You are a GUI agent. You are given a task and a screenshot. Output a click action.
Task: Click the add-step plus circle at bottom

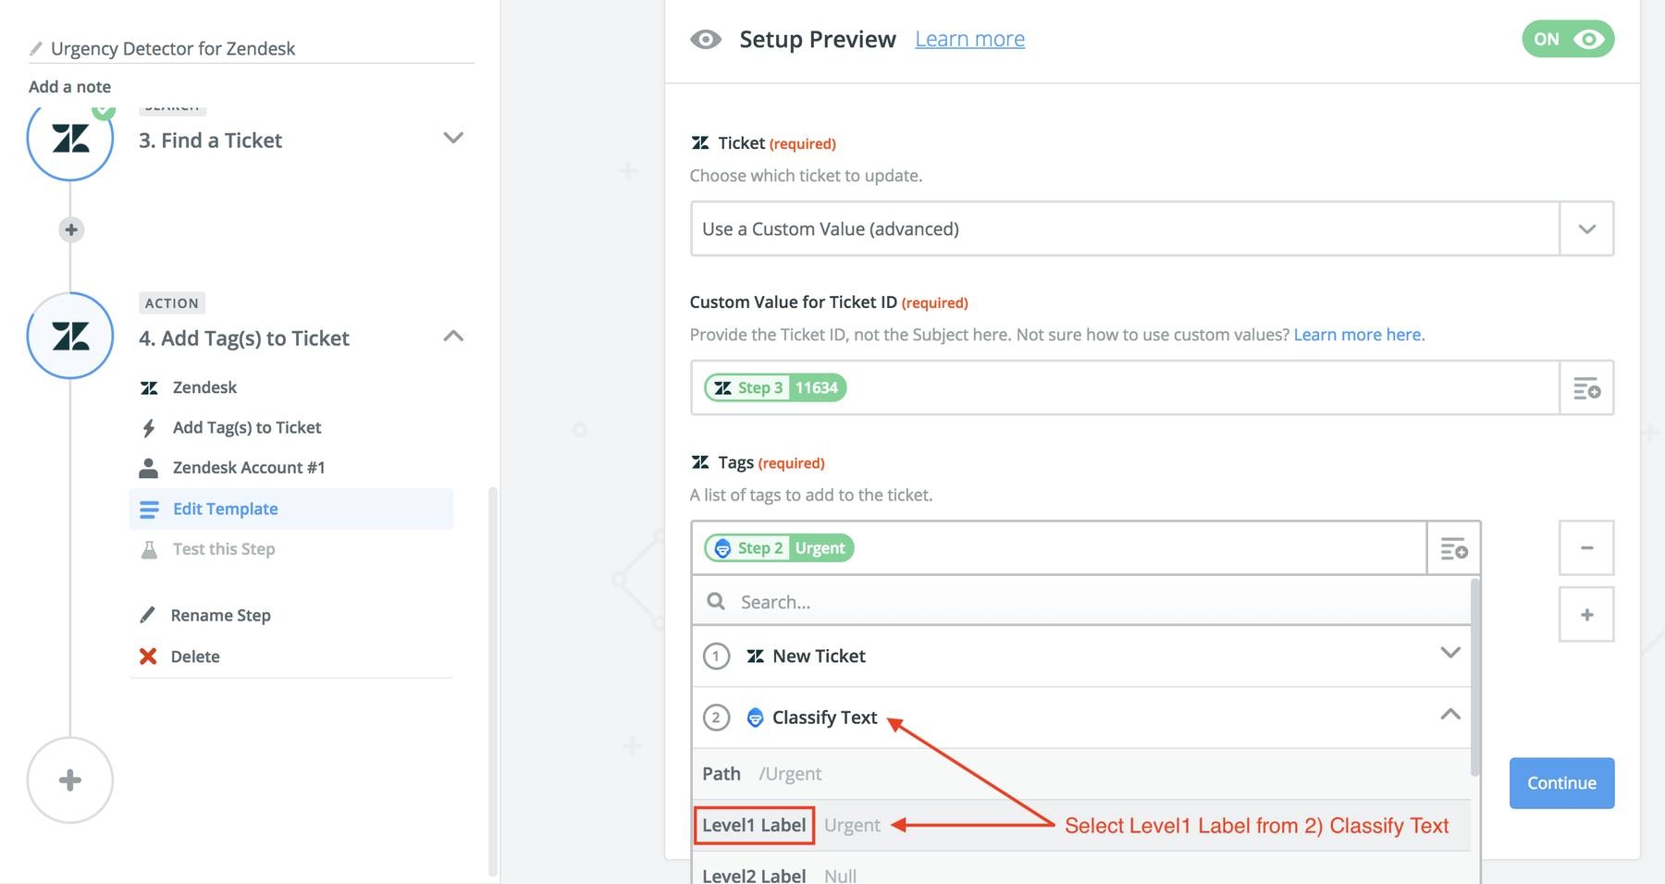tap(70, 780)
